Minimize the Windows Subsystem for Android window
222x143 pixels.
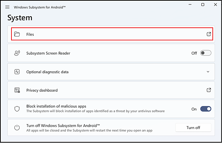click(x=190, y=4)
